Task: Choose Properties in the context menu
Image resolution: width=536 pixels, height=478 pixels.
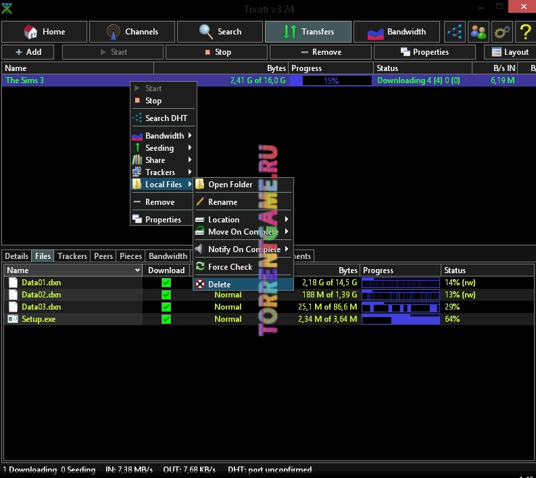Action: (x=162, y=220)
